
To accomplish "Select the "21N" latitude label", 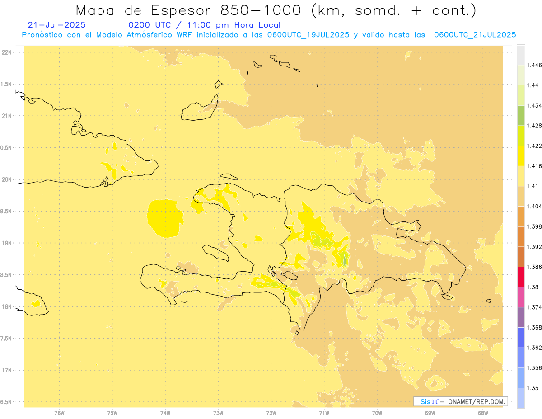I will click(6, 116).
